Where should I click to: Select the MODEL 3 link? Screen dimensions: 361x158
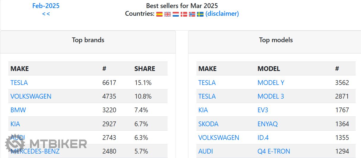(x=271, y=96)
